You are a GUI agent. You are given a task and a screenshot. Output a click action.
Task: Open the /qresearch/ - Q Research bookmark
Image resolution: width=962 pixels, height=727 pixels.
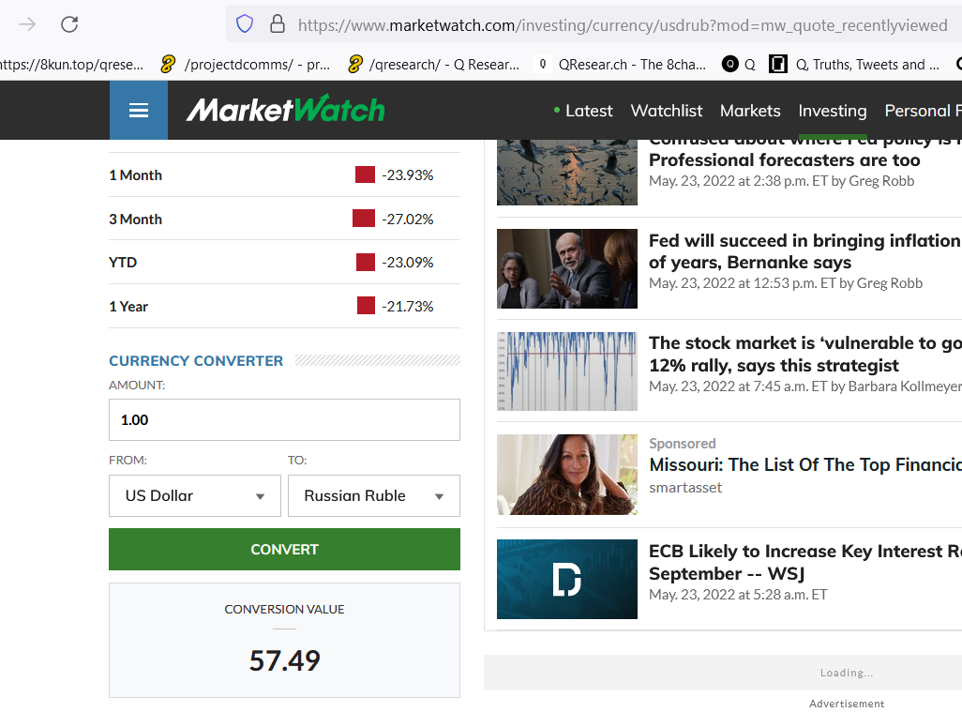(434, 65)
